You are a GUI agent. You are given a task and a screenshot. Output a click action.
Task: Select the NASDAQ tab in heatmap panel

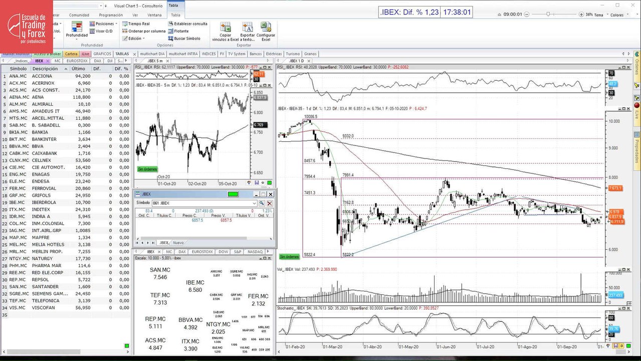coord(255,252)
